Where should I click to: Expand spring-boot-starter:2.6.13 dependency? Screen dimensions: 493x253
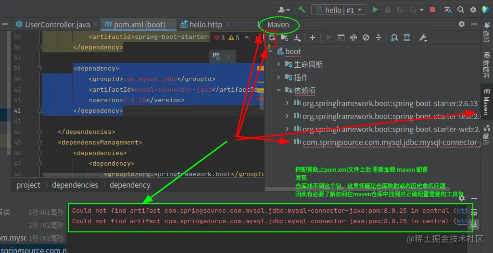287,103
